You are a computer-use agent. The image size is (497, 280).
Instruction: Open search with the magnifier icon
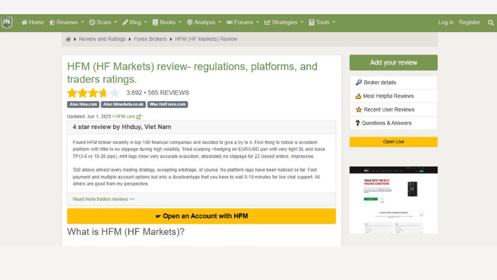(x=490, y=22)
